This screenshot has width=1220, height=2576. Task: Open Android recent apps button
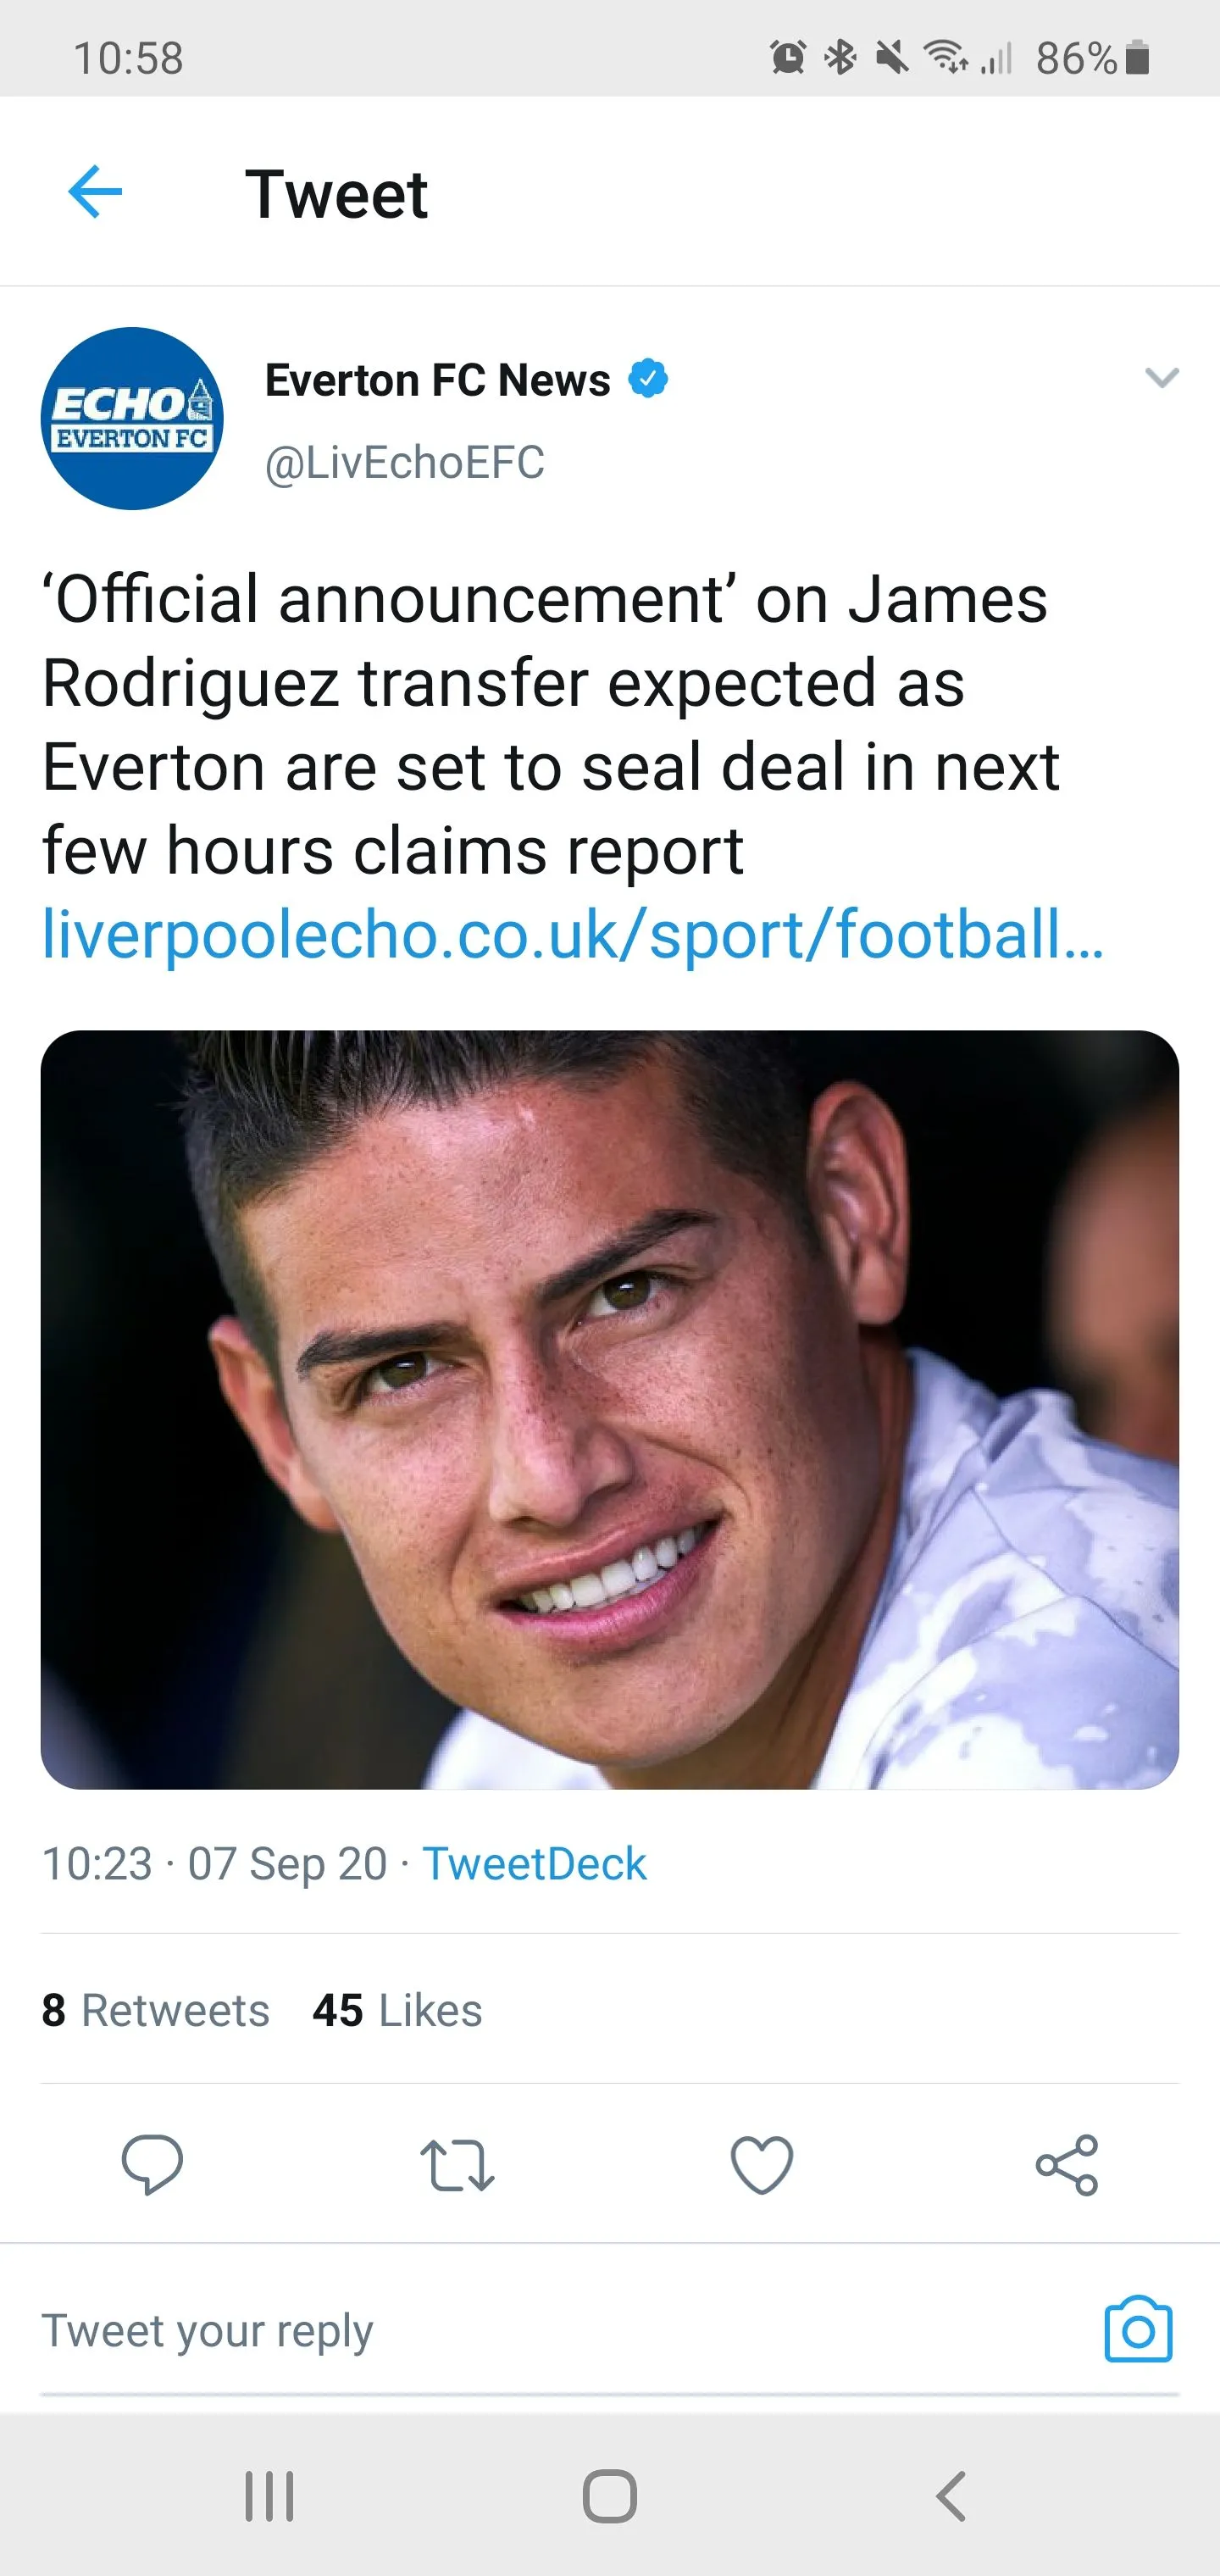[269, 2496]
